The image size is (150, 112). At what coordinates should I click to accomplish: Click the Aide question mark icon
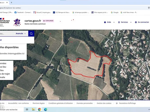[x=105, y=22]
